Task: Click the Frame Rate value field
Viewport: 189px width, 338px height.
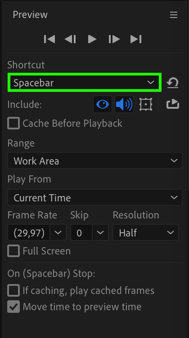Action: (x=29, y=232)
